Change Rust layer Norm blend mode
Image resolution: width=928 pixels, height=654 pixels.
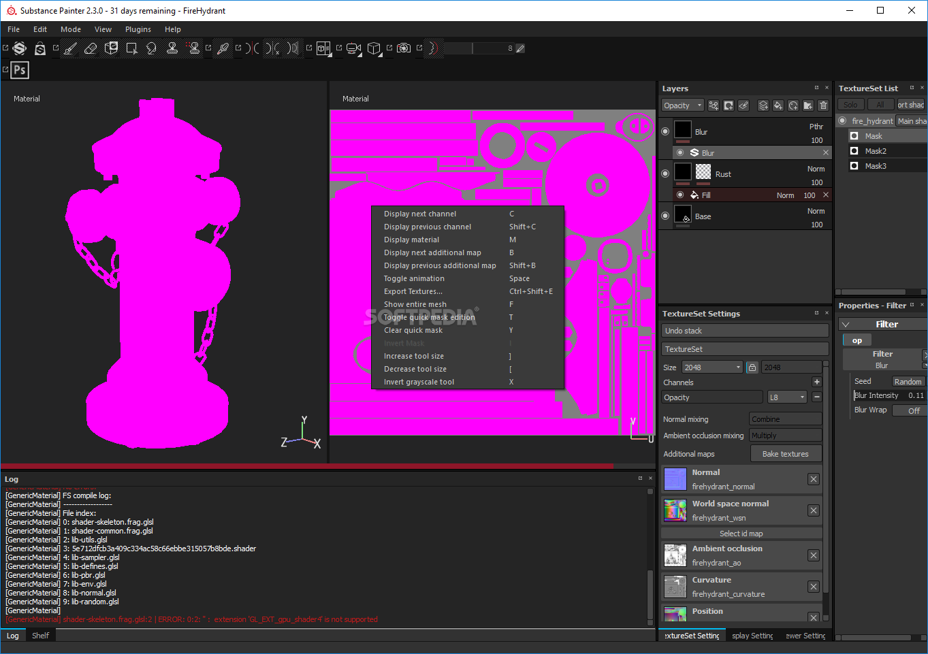point(816,169)
